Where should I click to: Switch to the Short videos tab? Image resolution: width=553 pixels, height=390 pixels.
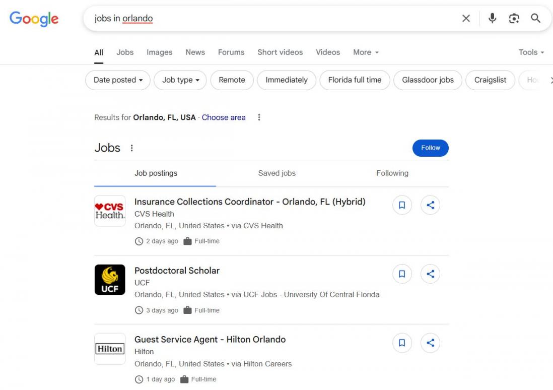[x=280, y=52]
